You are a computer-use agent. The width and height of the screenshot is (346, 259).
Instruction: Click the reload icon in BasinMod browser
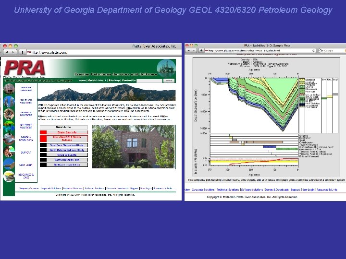pyautogui.click(x=313, y=51)
